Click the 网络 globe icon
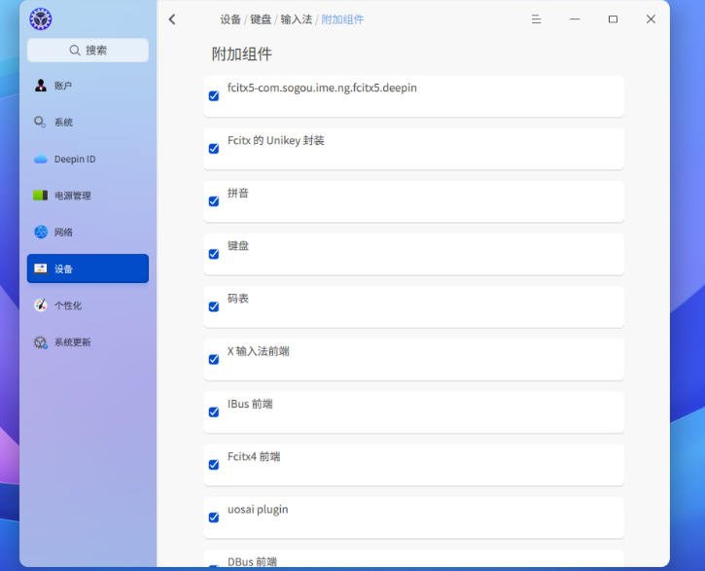Viewport: 705px width, 571px height. 41,232
